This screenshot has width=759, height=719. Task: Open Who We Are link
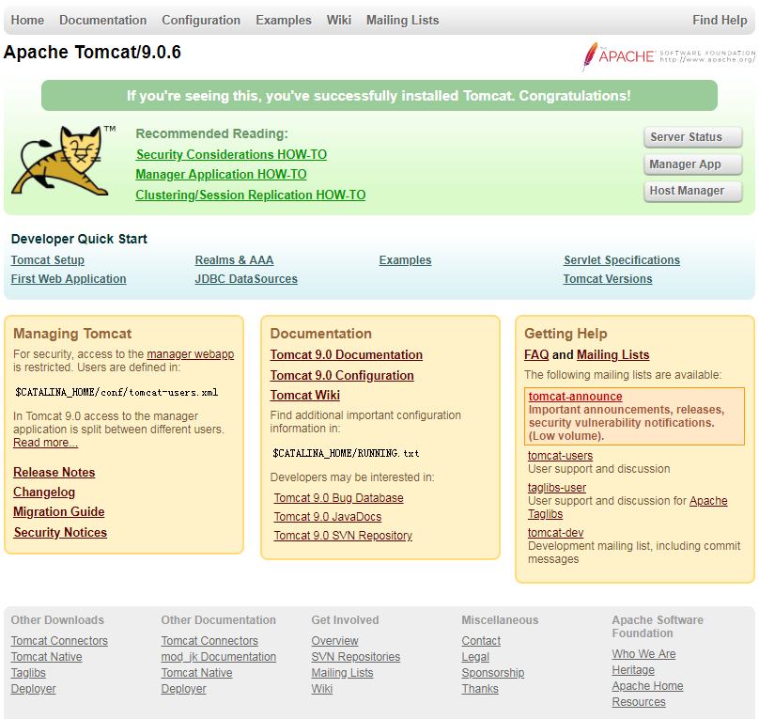click(x=643, y=653)
